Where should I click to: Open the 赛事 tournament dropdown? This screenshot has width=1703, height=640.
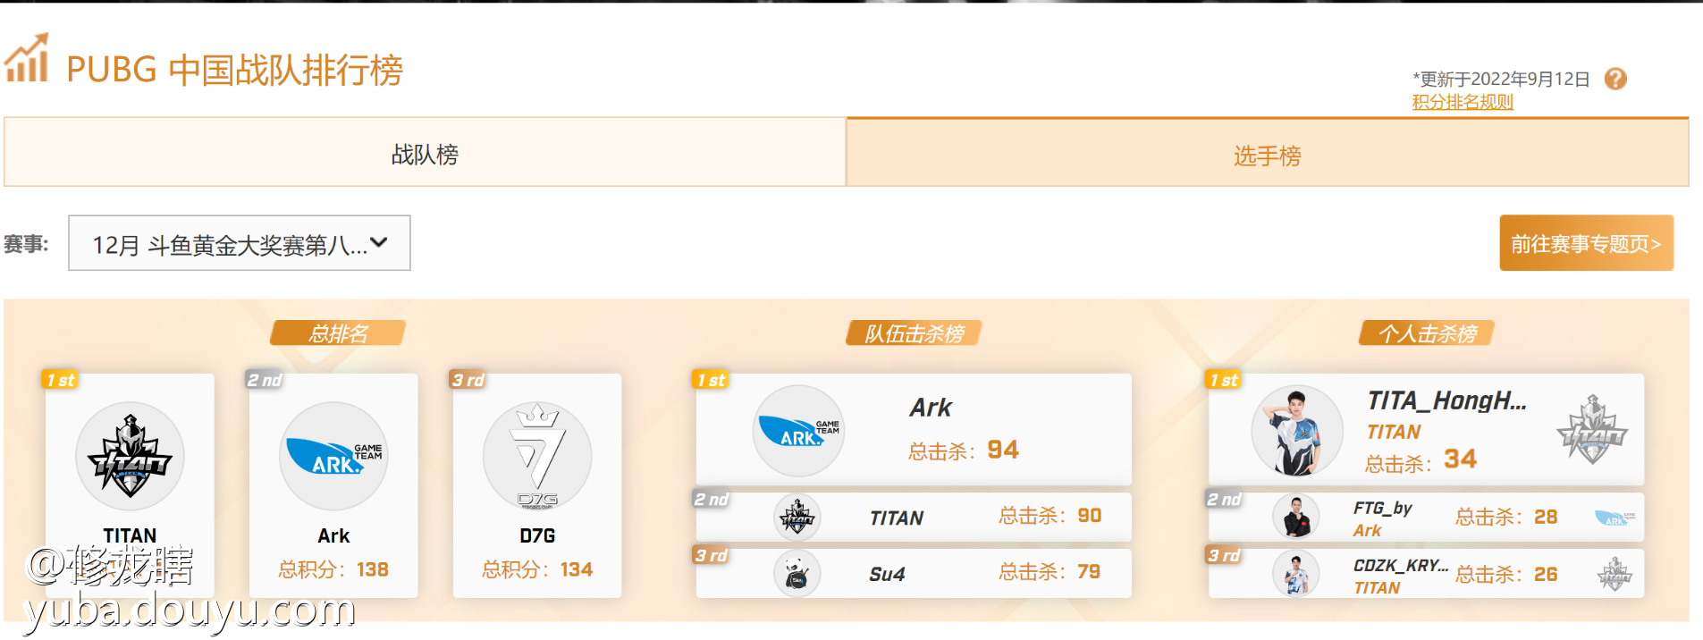pyautogui.click(x=240, y=242)
